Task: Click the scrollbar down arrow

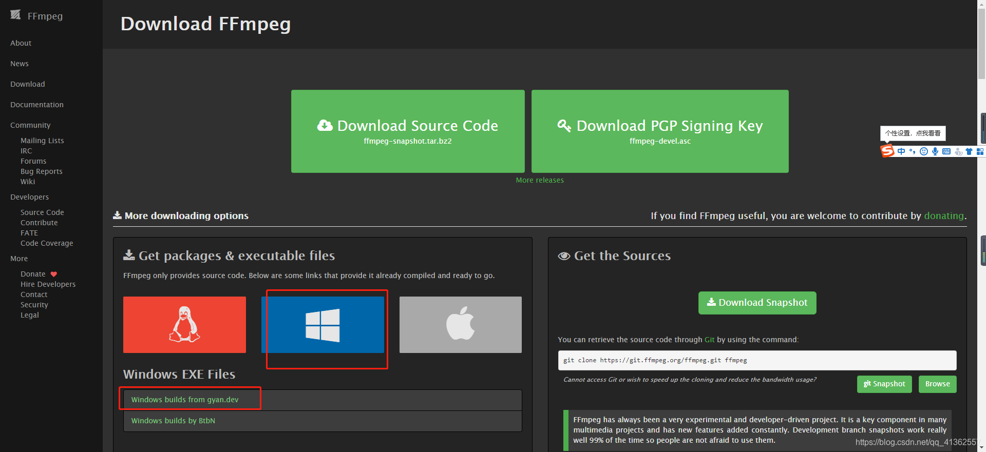Action: click(981, 448)
